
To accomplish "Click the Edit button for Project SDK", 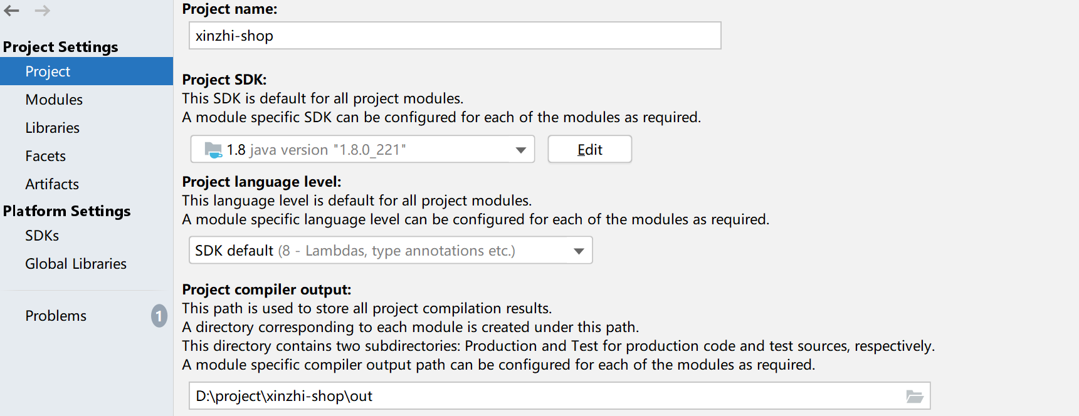I will [589, 149].
